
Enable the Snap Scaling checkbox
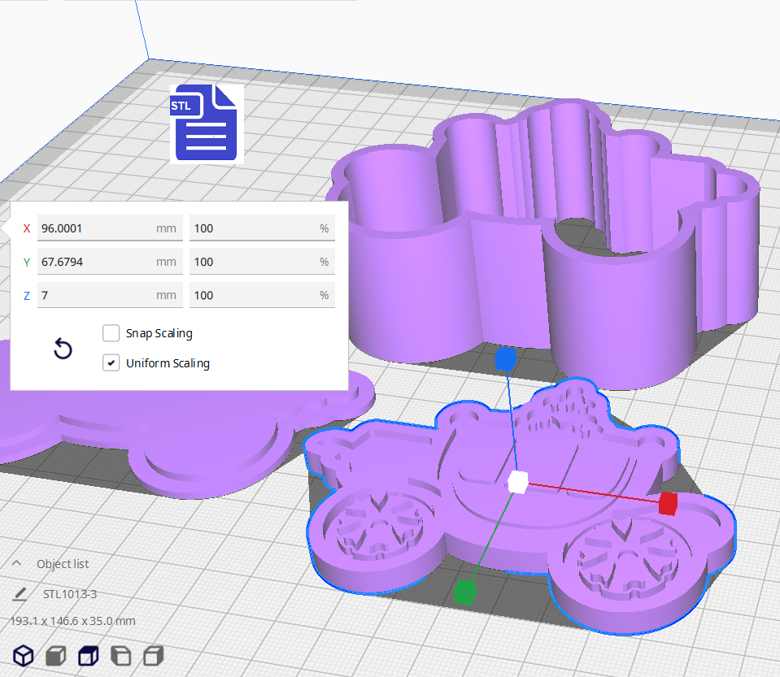point(111,333)
